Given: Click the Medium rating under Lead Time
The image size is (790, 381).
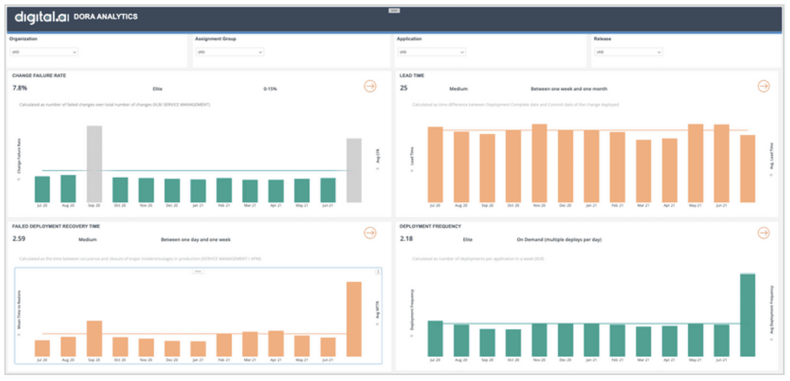Looking at the screenshot, I should 458,89.
